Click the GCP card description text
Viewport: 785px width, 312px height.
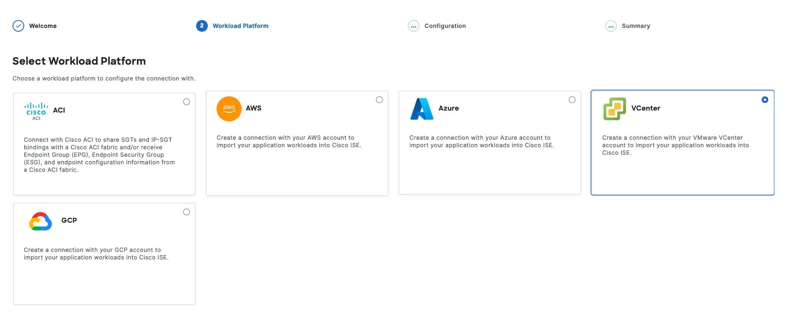pos(96,254)
